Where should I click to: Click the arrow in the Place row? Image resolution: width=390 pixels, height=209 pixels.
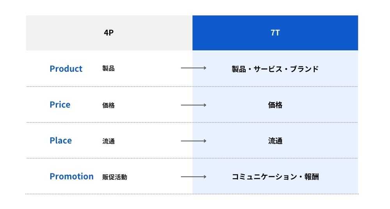click(193, 141)
